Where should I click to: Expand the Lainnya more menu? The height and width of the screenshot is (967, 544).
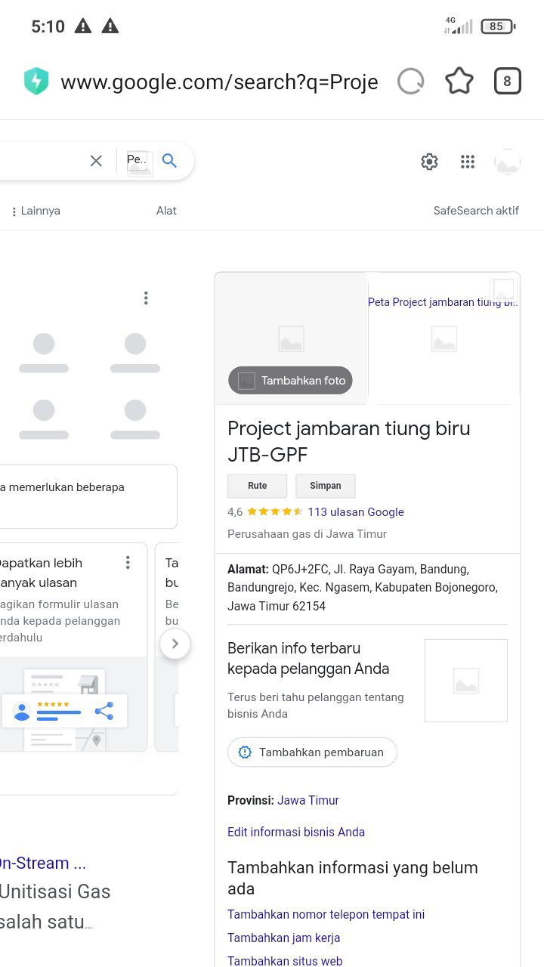[x=36, y=212]
